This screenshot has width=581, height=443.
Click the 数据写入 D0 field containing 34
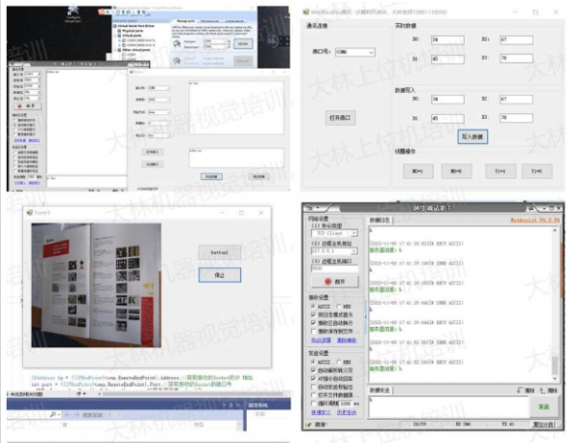[x=447, y=100]
